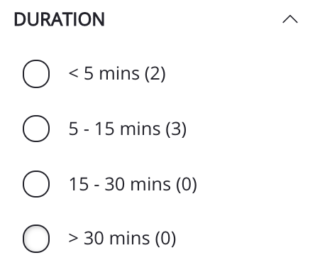Click the '15 - 30 mins (0)' label text
Screen dimensions: 315x270
pyautogui.click(x=133, y=184)
